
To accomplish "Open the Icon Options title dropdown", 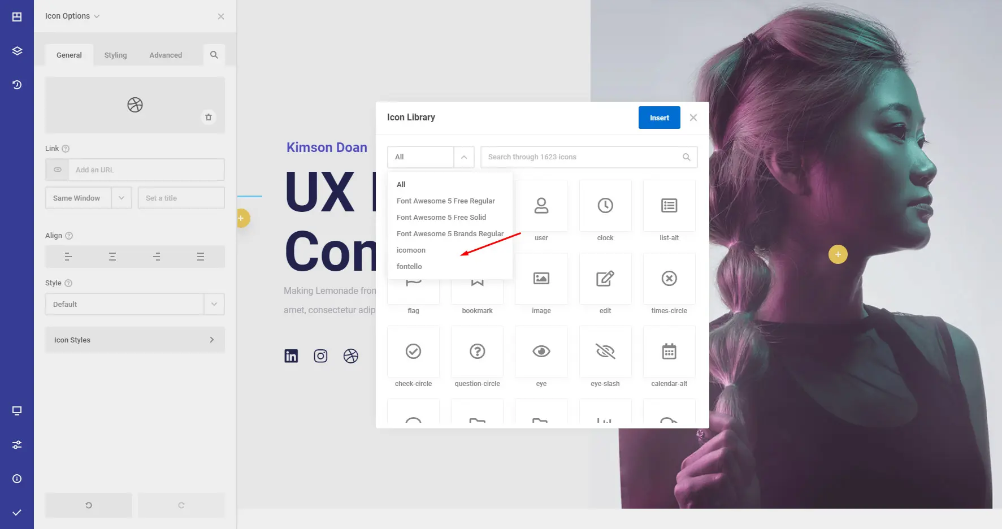I will (72, 16).
